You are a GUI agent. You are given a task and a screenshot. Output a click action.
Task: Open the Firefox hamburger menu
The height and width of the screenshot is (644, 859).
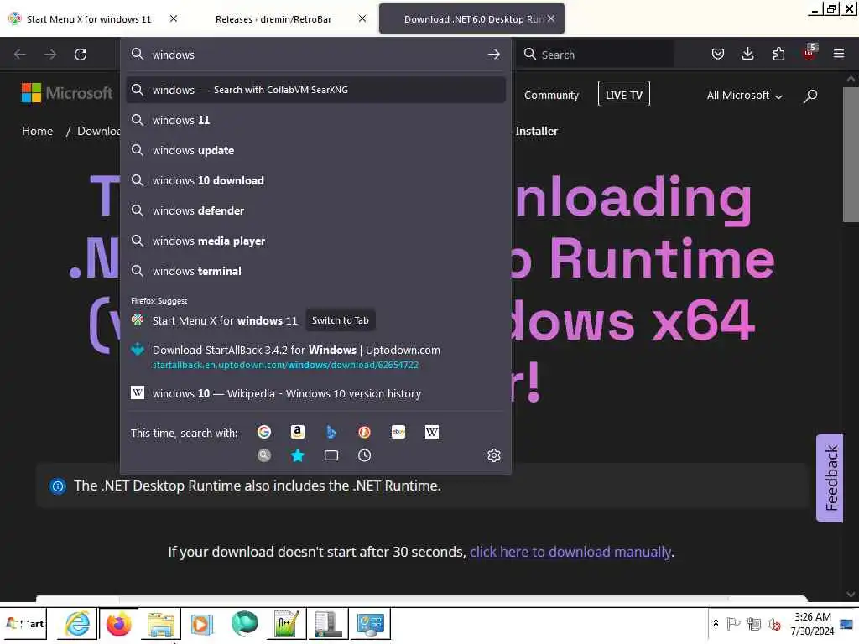[x=839, y=54]
